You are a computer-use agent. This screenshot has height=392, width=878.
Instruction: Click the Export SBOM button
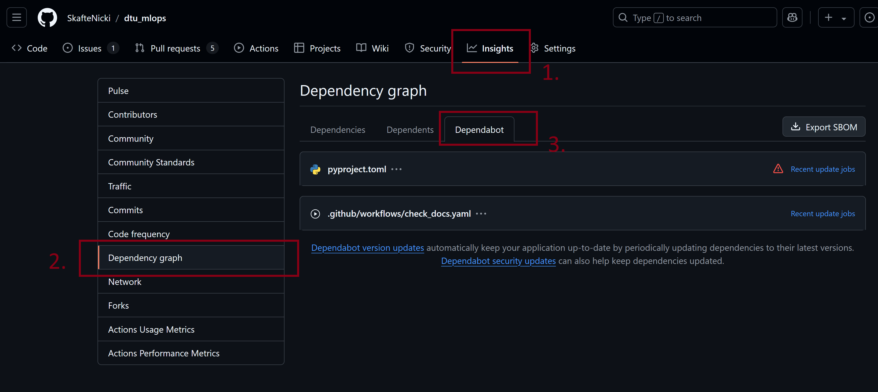point(823,127)
